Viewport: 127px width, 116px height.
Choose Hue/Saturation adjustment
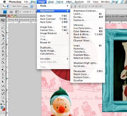[88, 28]
